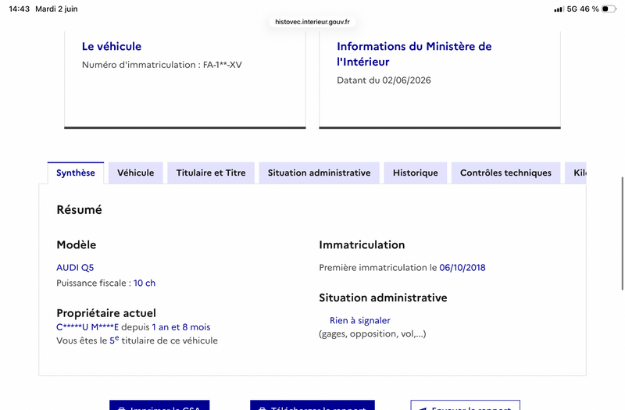Tap the histovec.interieur.gouv.fr address bar
This screenshot has width=625, height=410.
(312, 22)
